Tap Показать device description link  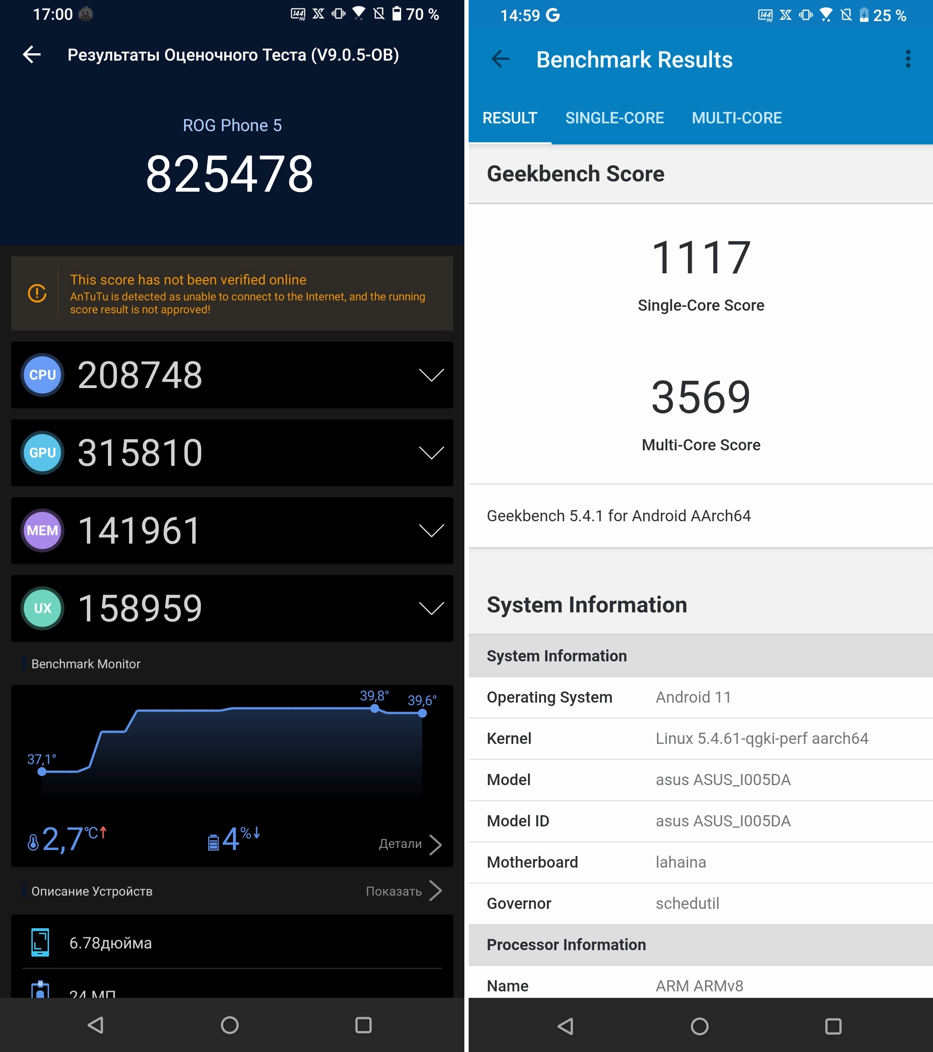click(394, 891)
